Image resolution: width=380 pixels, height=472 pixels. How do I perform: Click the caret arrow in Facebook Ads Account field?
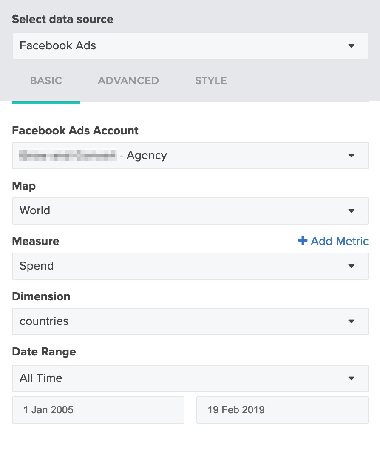point(351,156)
